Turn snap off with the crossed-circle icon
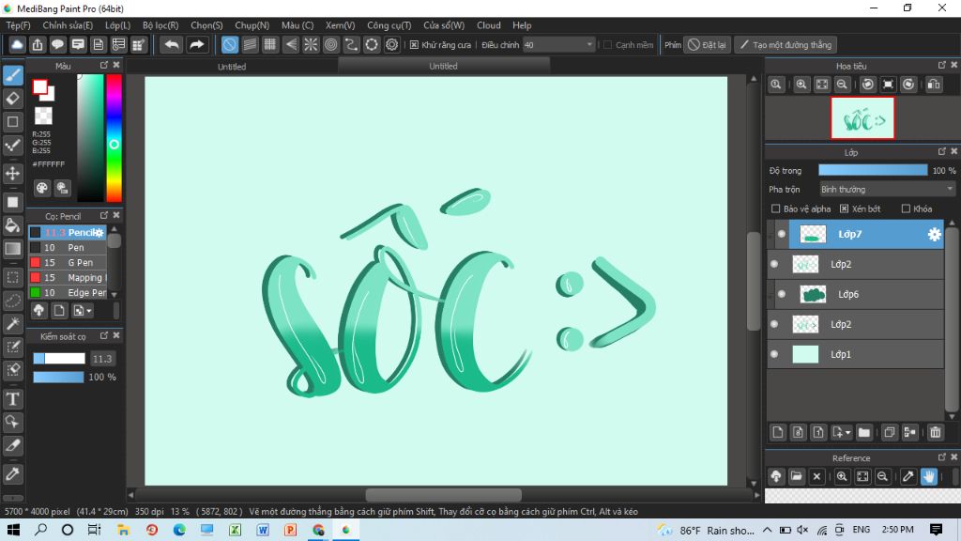The height and width of the screenshot is (541, 961). [229, 45]
